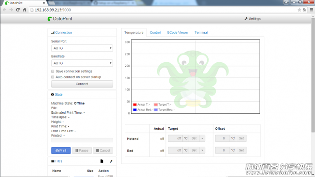Click the Bed target temperature field
The width and height of the screenshot is (315, 177).
click(175, 150)
